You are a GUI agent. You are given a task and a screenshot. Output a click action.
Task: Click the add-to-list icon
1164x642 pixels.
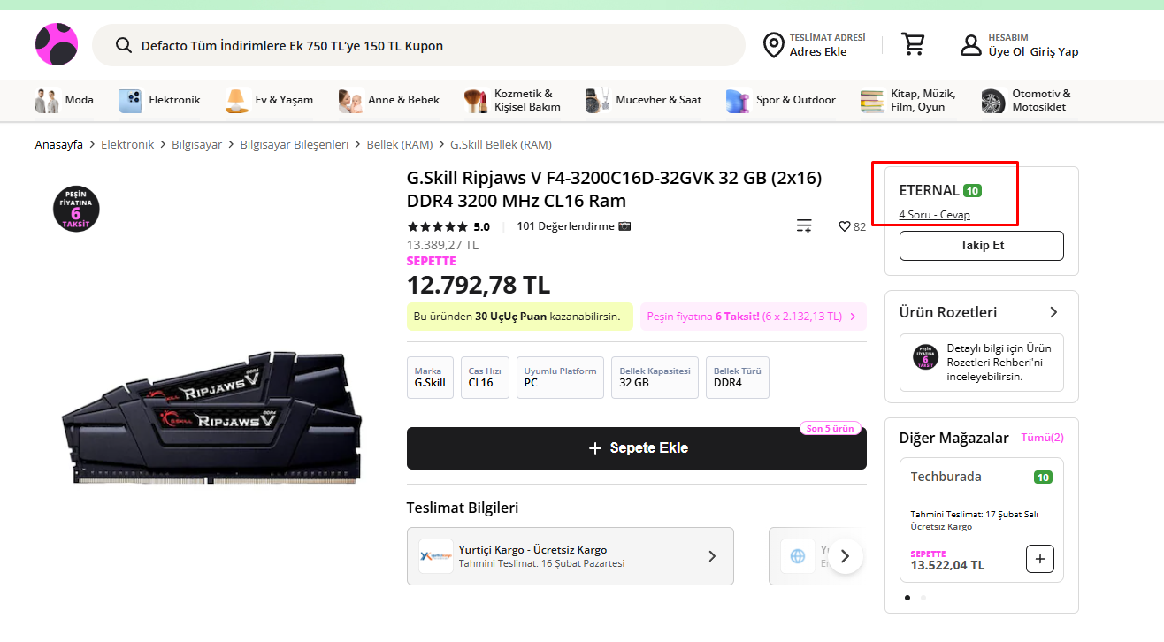pyautogui.click(x=804, y=226)
